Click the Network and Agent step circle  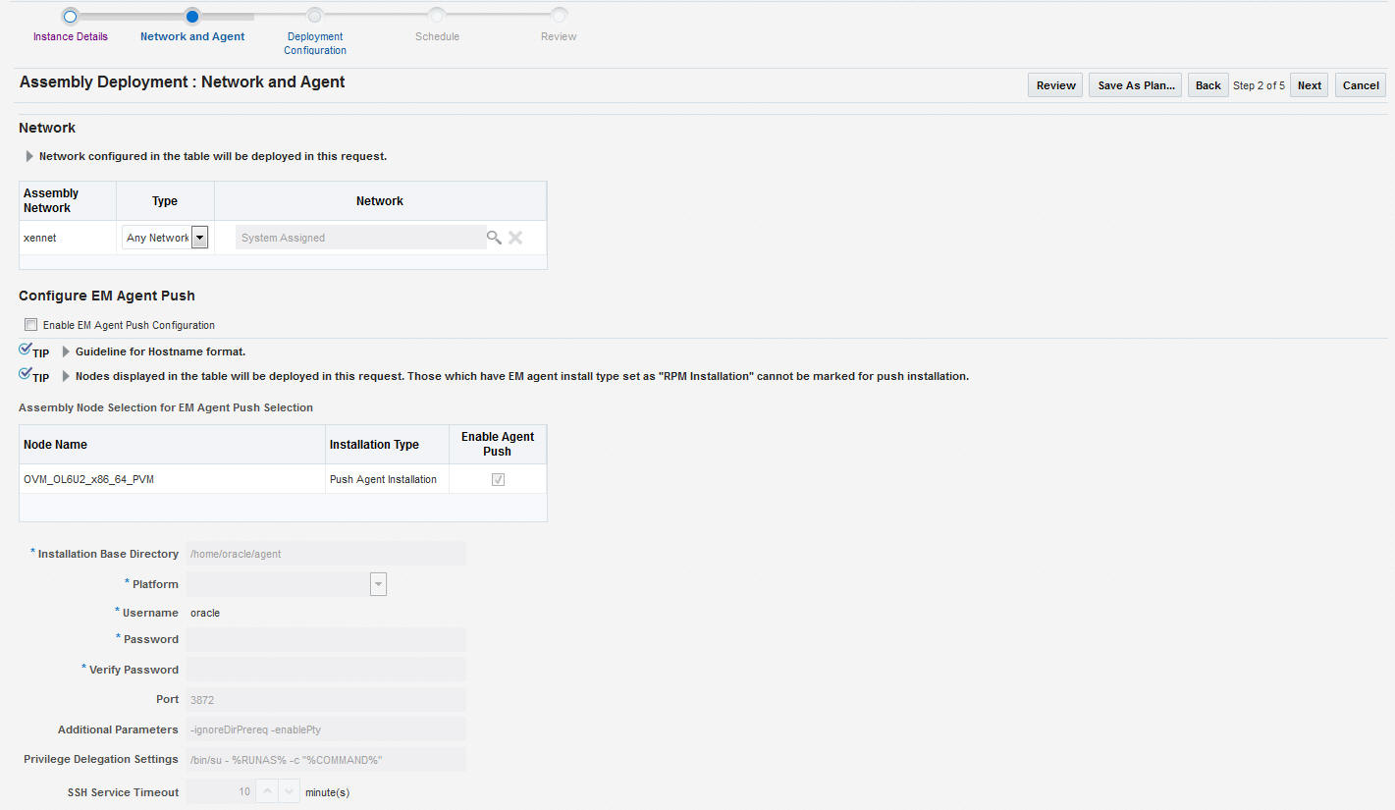point(192,16)
